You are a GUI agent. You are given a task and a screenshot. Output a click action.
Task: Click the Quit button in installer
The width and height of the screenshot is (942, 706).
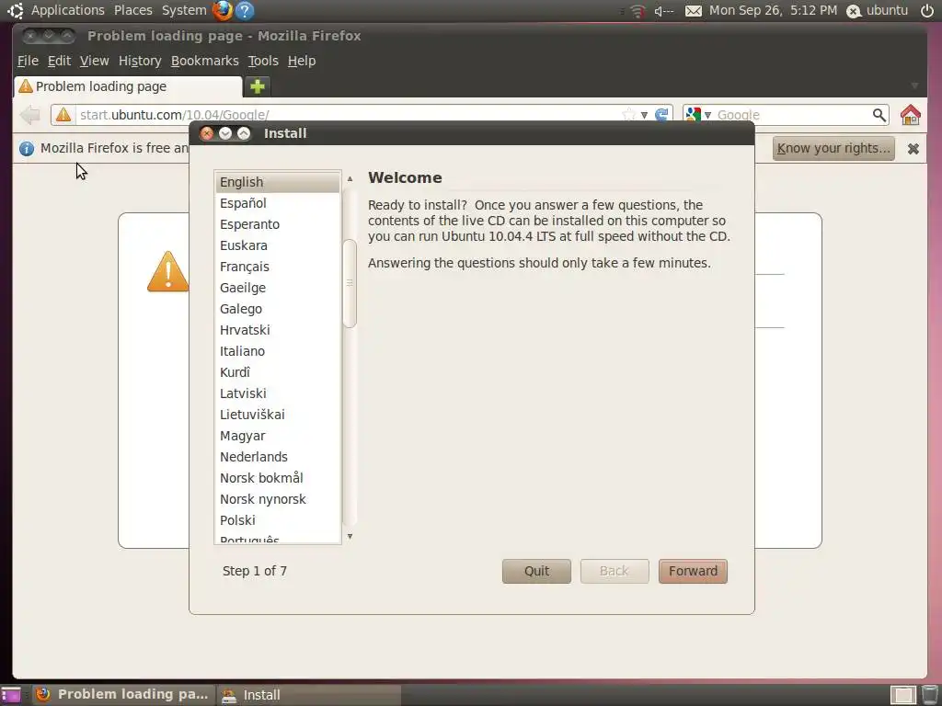536,571
